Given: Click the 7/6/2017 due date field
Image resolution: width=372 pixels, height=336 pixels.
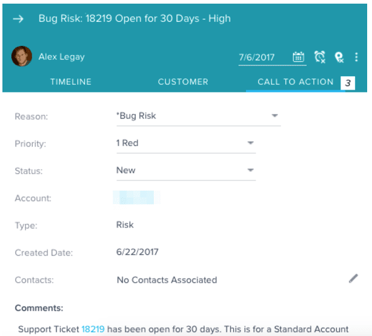Looking at the screenshot, I should tap(257, 58).
